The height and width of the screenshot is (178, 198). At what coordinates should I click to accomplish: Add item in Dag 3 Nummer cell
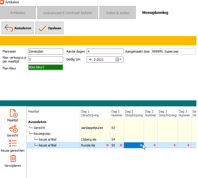pos(188,145)
